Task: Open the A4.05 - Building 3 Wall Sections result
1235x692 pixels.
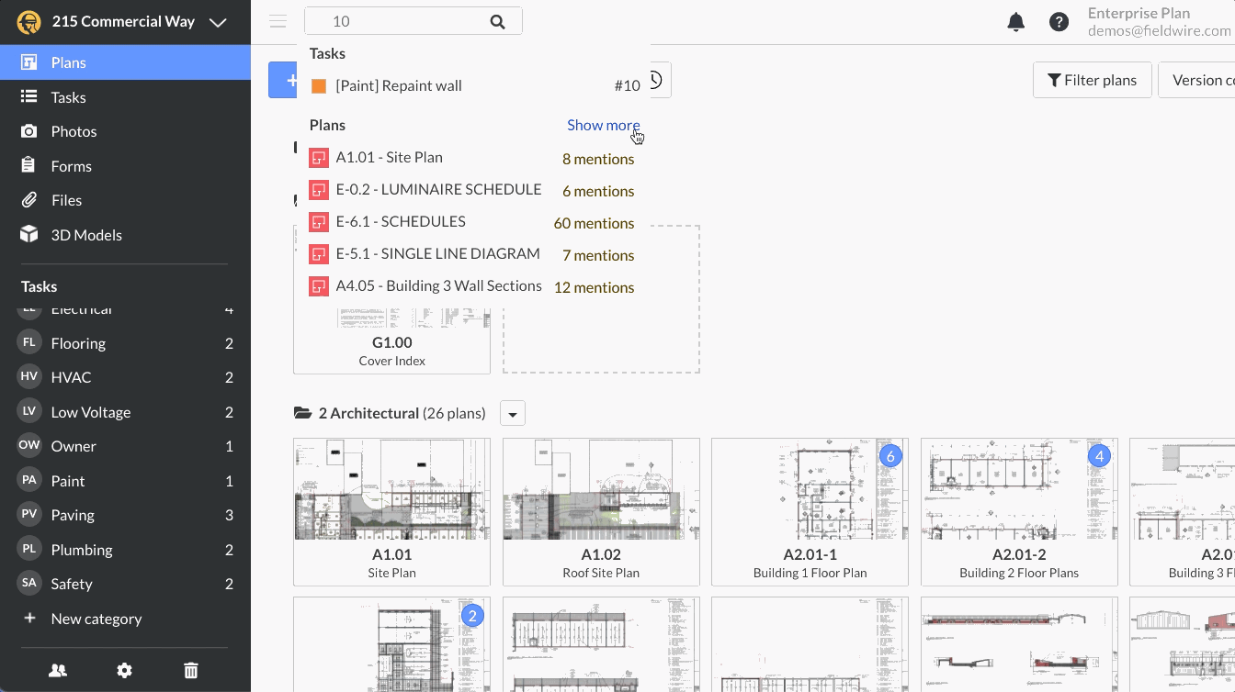Action: coord(475,286)
